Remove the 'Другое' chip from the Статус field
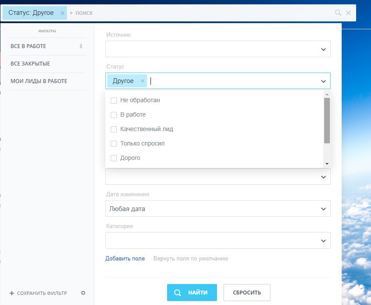This screenshot has width=371, height=305. pyautogui.click(x=143, y=81)
